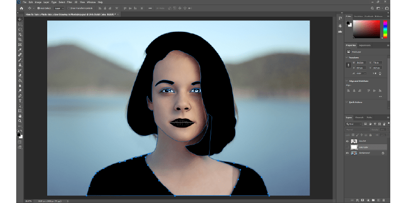
Task: Click the Help menu
Action: pyautogui.click(x=100, y=2)
